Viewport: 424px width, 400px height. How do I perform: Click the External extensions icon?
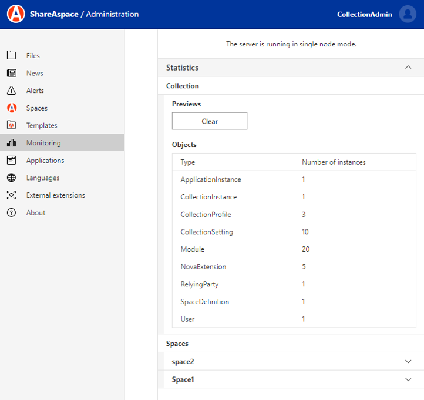point(11,195)
